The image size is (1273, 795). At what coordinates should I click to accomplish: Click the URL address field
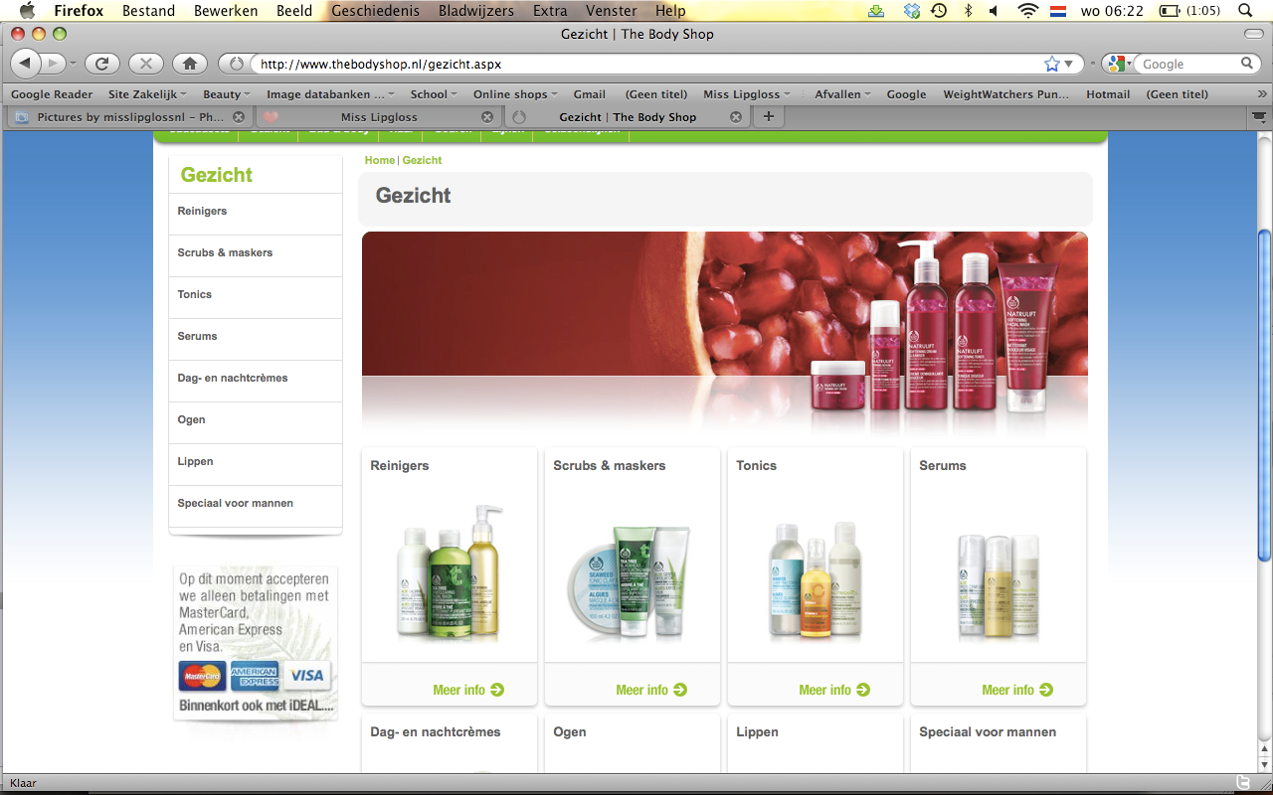point(648,64)
